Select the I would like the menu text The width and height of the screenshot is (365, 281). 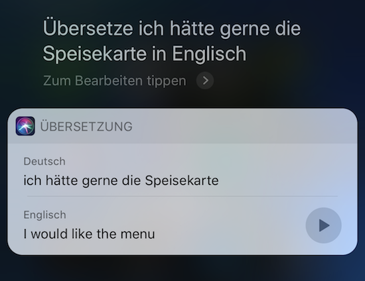[x=89, y=234]
